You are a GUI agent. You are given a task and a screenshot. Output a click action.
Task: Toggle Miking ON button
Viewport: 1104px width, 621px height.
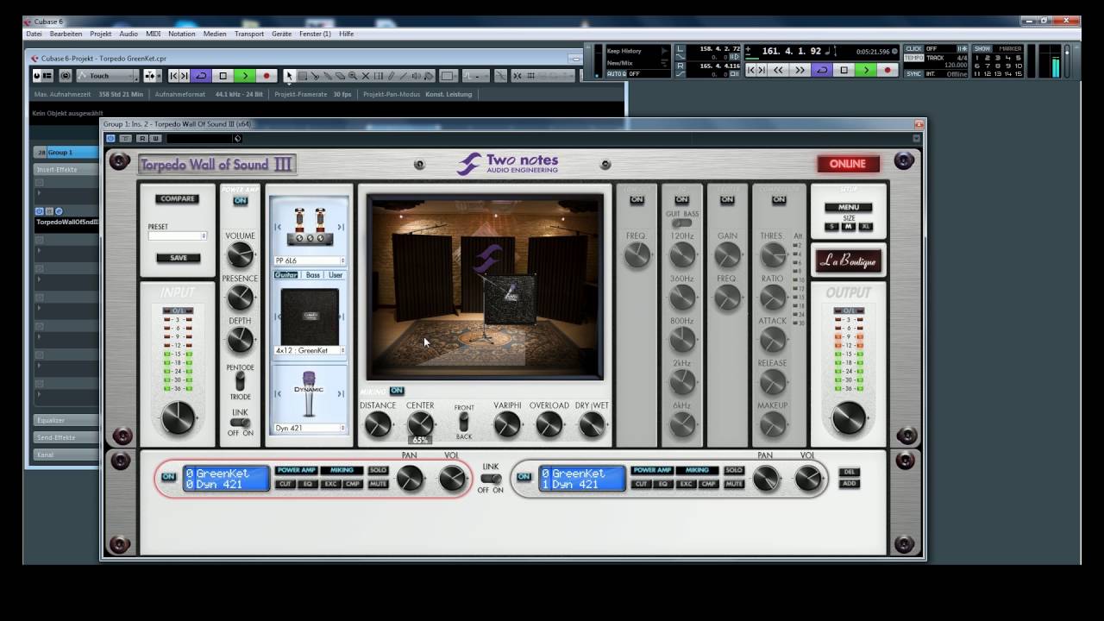(396, 391)
